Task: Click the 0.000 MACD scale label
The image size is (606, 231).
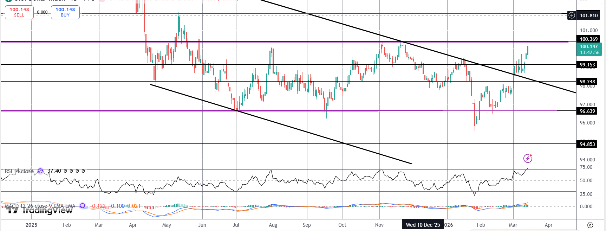Action: coord(586,207)
